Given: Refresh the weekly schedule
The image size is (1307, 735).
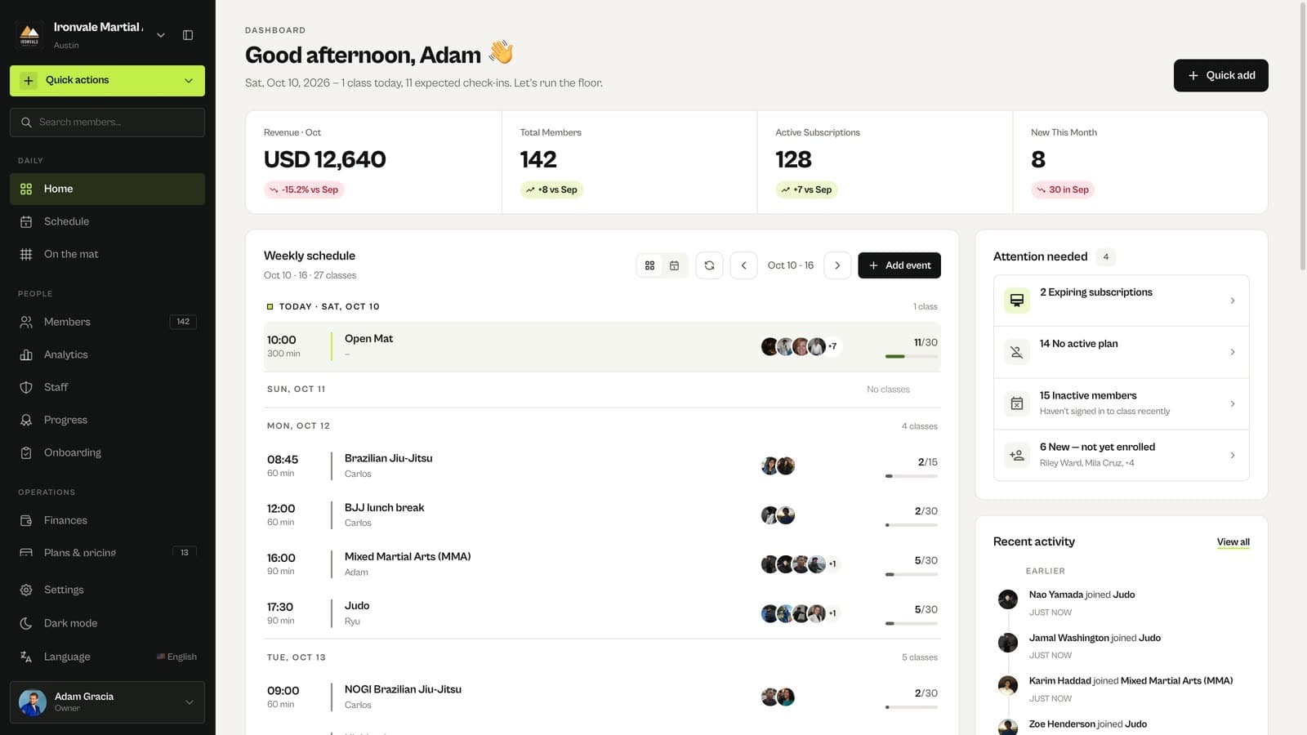Looking at the screenshot, I should click(709, 265).
